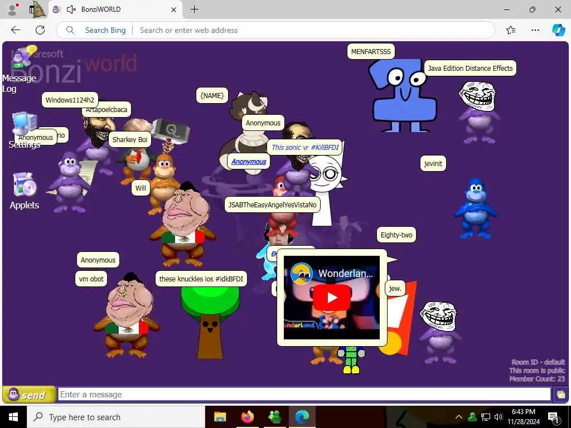The height and width of the screenshot is (428, 571).
Task: Open the Copilot sidebar icon
Action: pyautogui.click(x=559, y=30)
